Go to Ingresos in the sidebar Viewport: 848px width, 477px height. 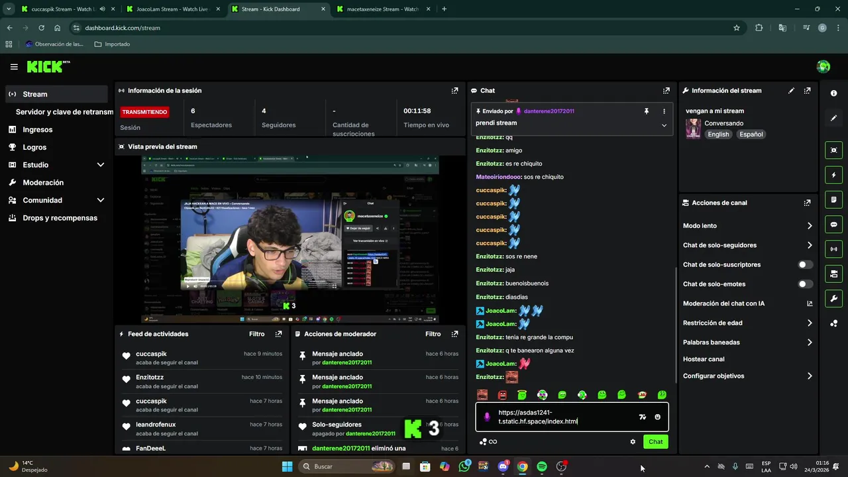57,130
